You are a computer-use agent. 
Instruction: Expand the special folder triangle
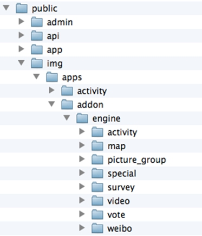coord(82,173)
